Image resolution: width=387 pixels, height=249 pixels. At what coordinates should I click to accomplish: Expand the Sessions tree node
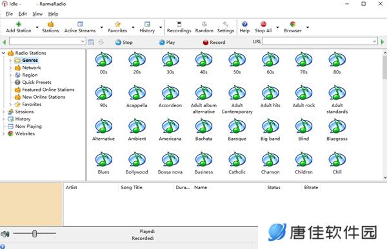[3, 112]
